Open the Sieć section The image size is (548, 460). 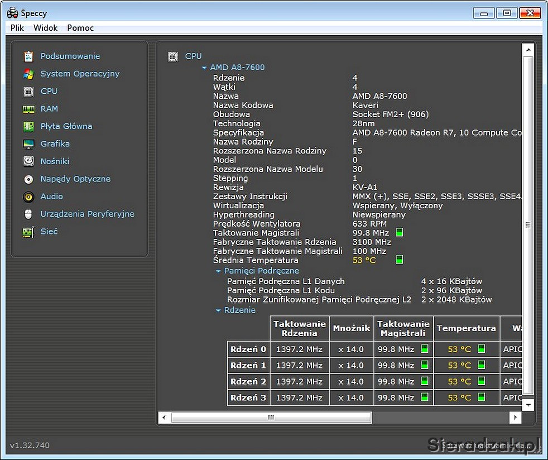(x=49, y=232)
